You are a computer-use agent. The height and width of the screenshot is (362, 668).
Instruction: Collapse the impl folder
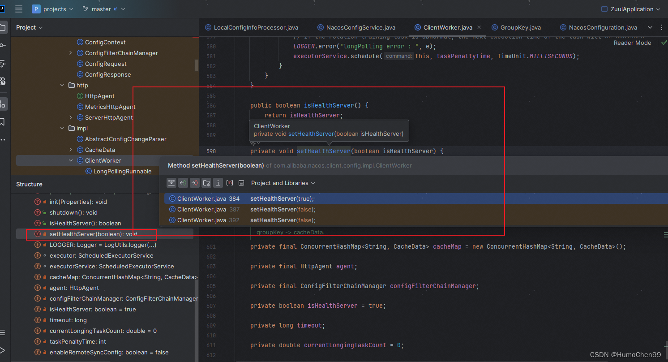tap(62, 128)
